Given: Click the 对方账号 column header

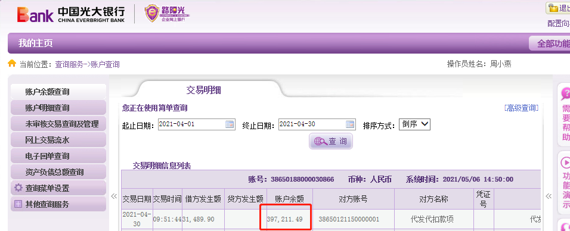Looking at the screenshot, I should pos(354,199).
